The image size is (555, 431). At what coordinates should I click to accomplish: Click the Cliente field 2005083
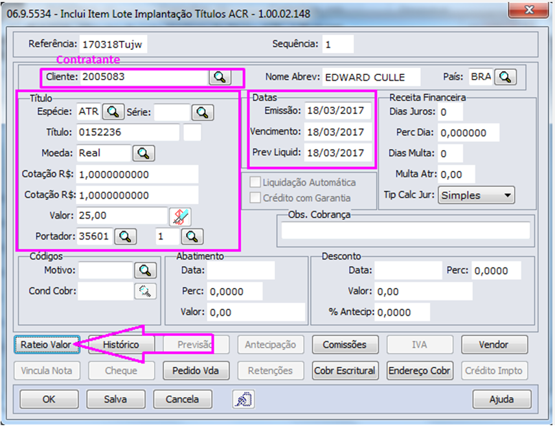pyautogui.click(x=144, y=77)
